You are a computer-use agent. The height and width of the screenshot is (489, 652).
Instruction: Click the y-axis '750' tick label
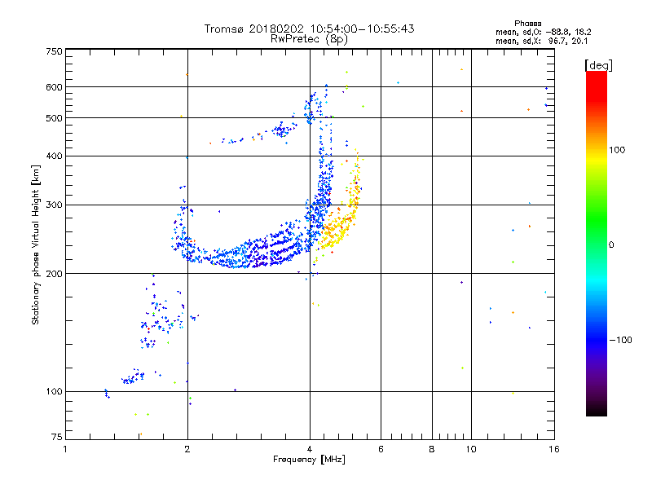click(x=54, y=51)
